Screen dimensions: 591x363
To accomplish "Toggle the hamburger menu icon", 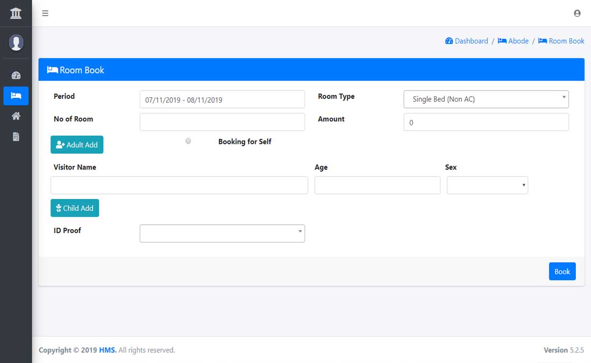I will (x=45, y=13).
